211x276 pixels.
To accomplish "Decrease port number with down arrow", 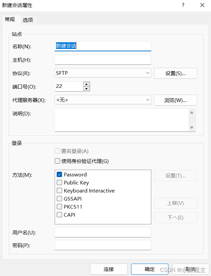I will click(x=87, y=89).
